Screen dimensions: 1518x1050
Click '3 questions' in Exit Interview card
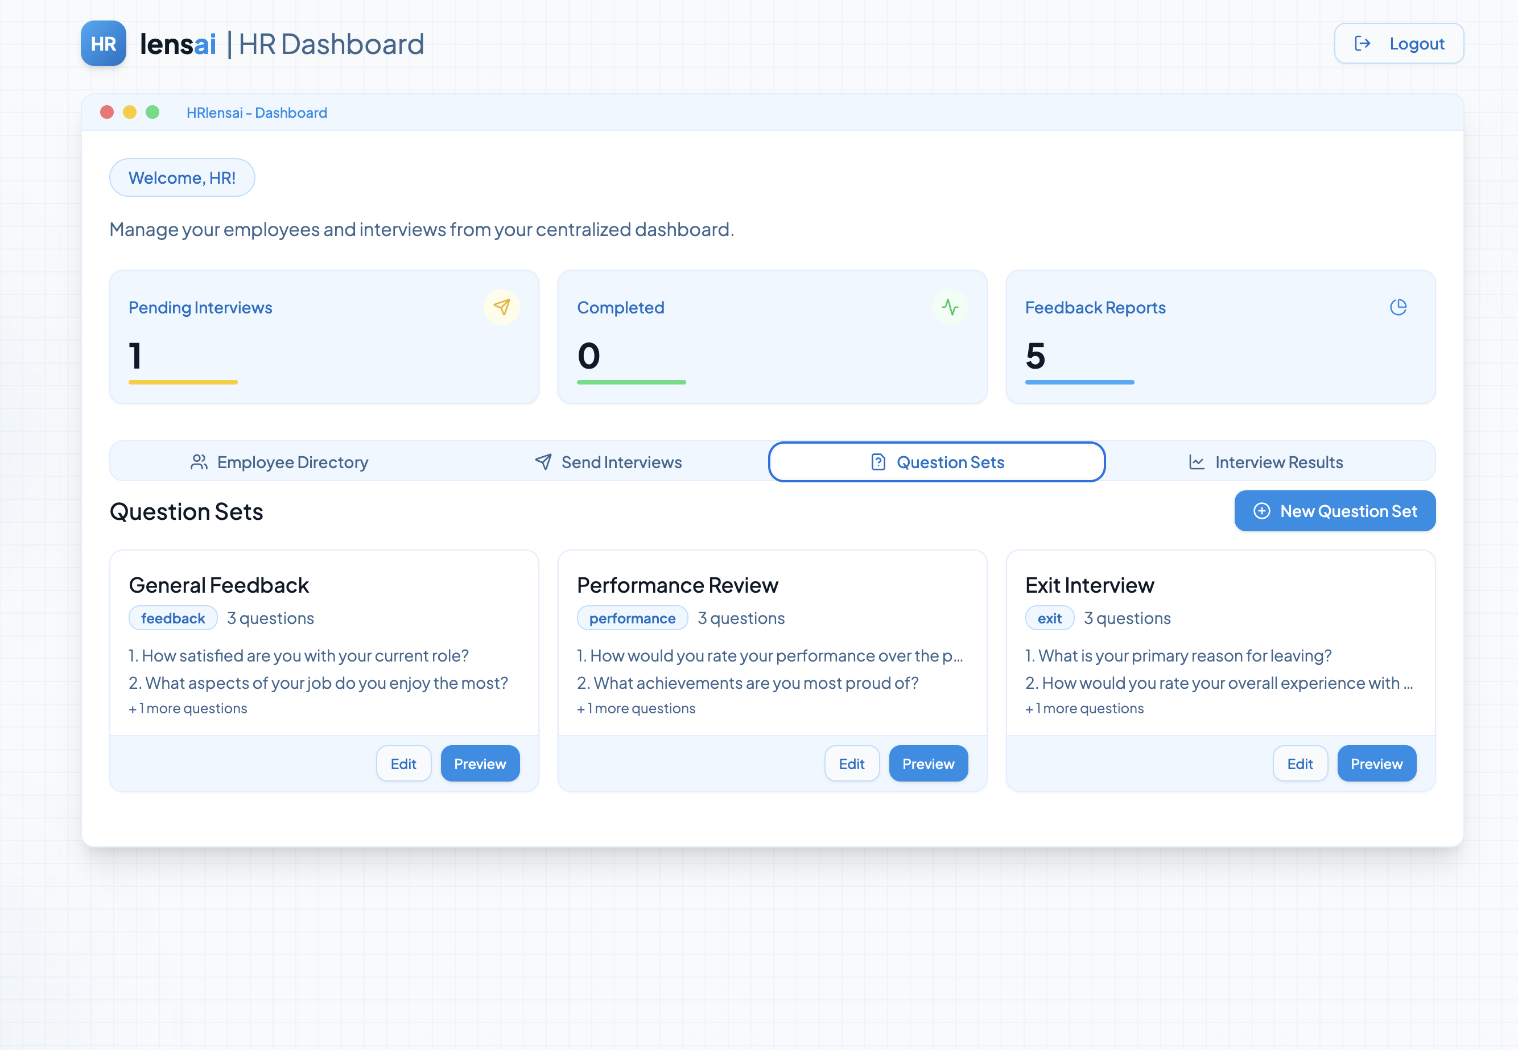point(1127,618)
